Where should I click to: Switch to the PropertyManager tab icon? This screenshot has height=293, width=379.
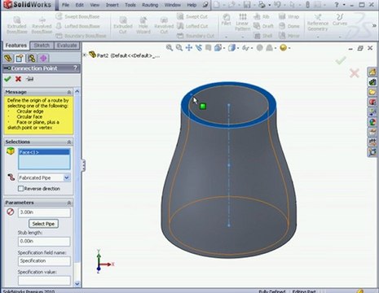[x=20, y=58]
